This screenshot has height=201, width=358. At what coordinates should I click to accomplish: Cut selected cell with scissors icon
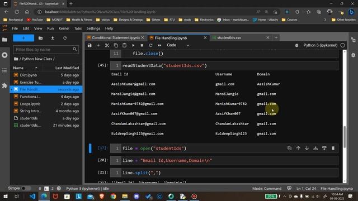pos(107,45)
